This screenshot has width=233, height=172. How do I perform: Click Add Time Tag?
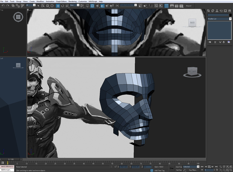(x=159, y=170)
